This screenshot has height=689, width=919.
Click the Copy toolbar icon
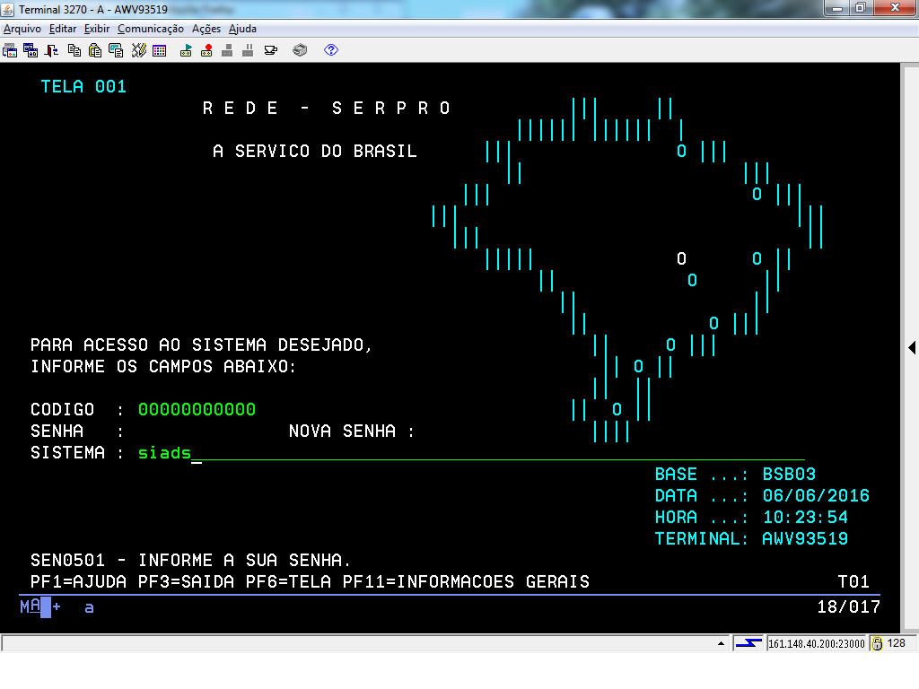point(74,50)
